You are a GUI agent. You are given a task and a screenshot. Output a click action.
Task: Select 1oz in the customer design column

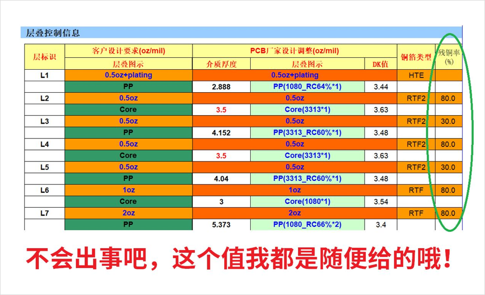pos(129,190)
